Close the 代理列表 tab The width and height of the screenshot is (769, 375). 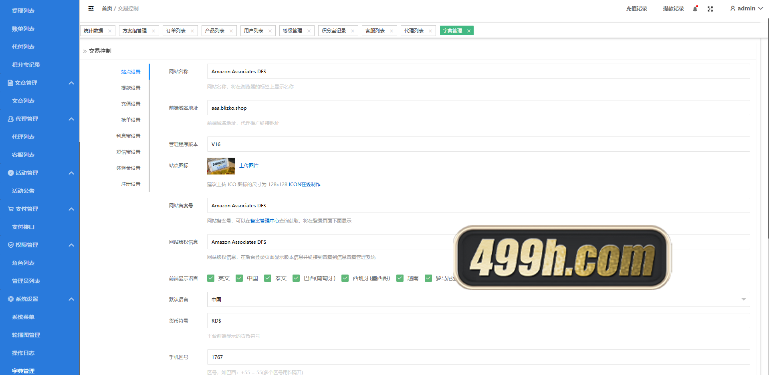[430, 31]
